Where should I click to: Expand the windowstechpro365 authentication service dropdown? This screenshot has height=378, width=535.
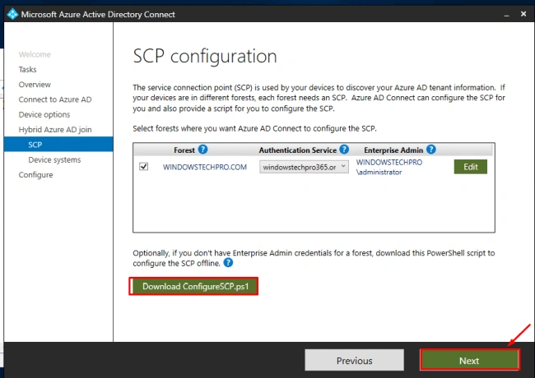(x=304, y=167)
